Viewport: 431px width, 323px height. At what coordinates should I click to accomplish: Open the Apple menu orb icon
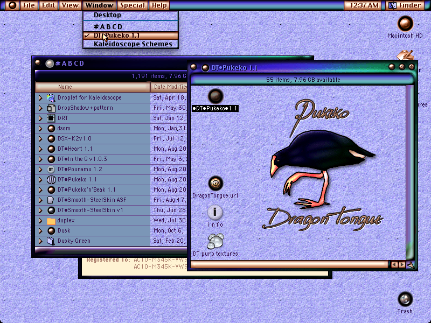coord(12,5)
